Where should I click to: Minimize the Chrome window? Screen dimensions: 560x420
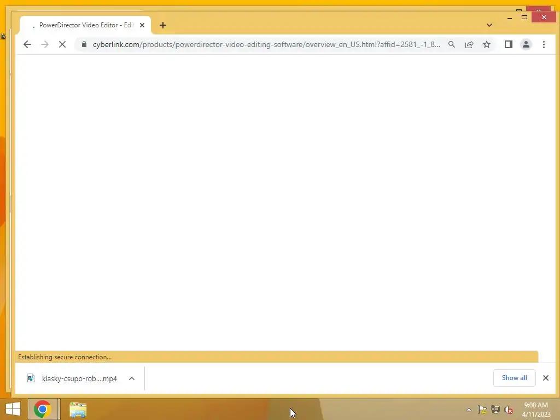point(510,17)
